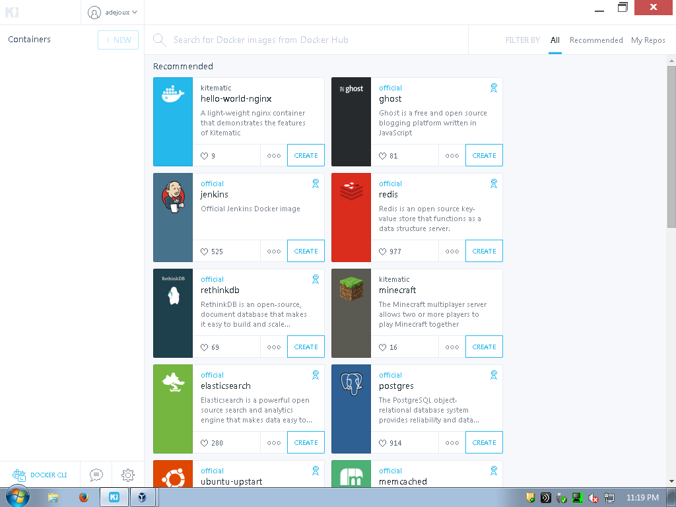Click the search magnifier icon
This screenshot has height=507, width=676.
point(159,40)
